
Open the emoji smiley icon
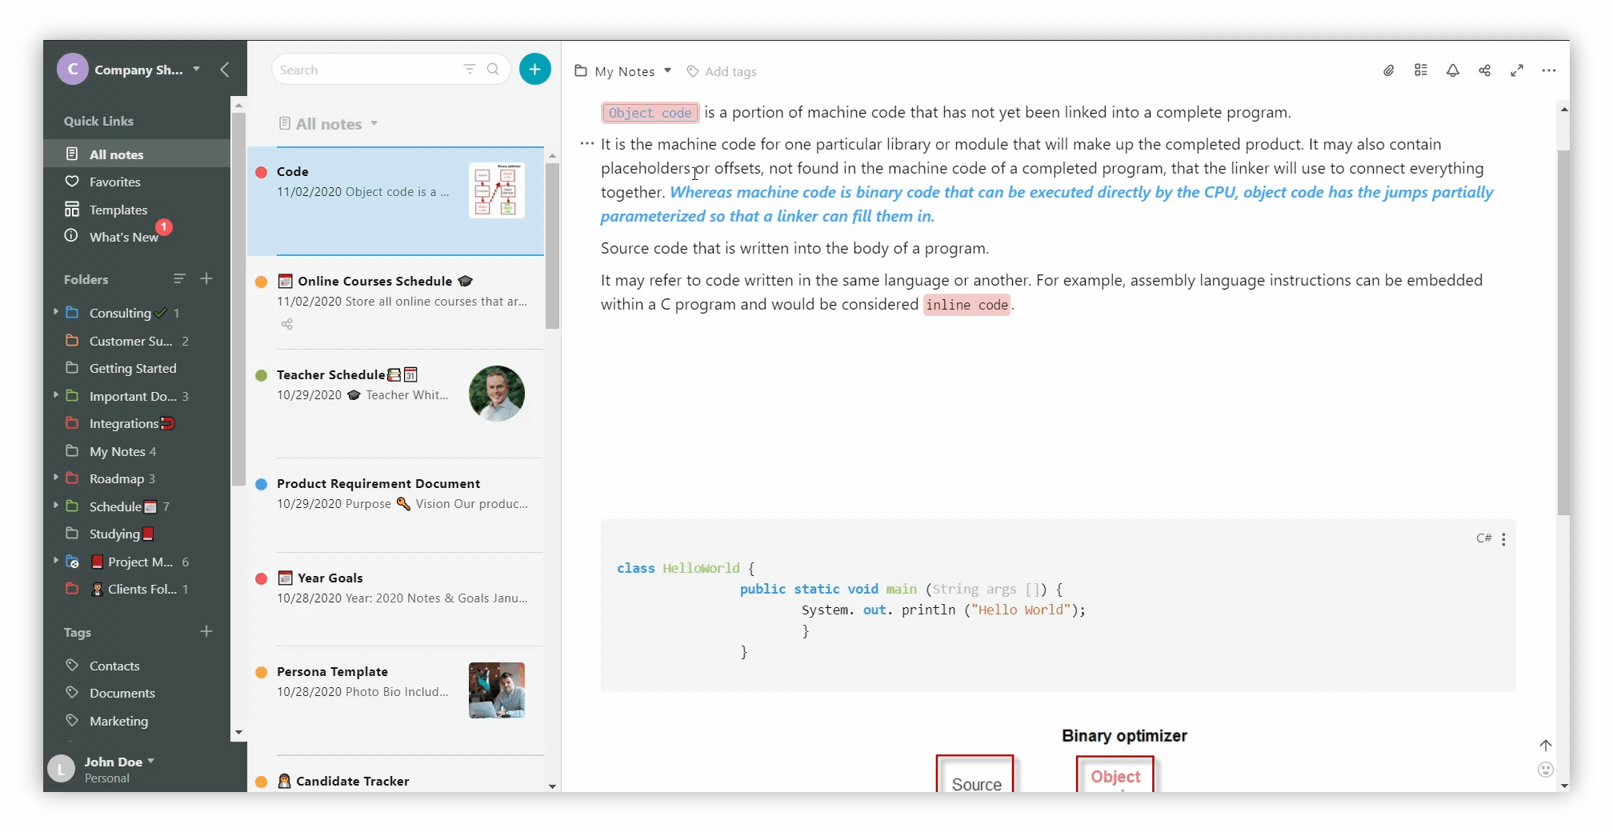tap(1546, 770)
